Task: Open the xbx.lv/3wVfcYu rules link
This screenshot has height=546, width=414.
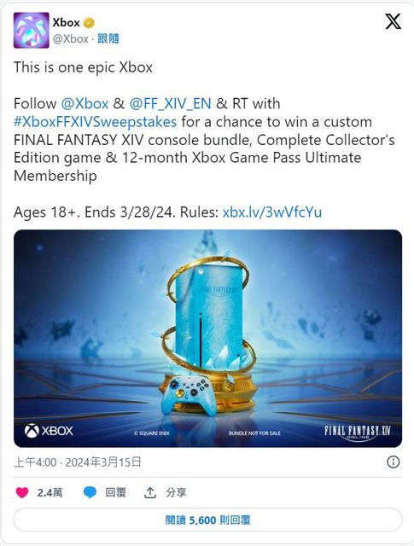Action: [271, 212]
